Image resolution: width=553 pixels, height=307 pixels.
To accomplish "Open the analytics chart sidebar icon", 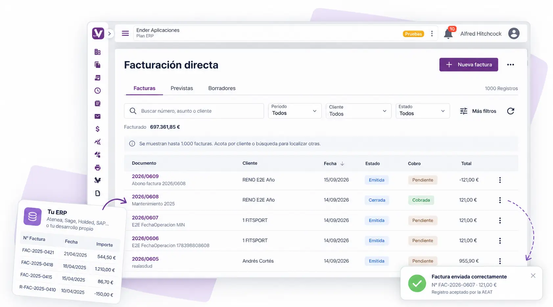I will click(98, 142).
